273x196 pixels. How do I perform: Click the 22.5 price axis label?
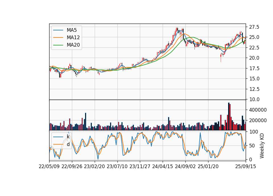254,48
